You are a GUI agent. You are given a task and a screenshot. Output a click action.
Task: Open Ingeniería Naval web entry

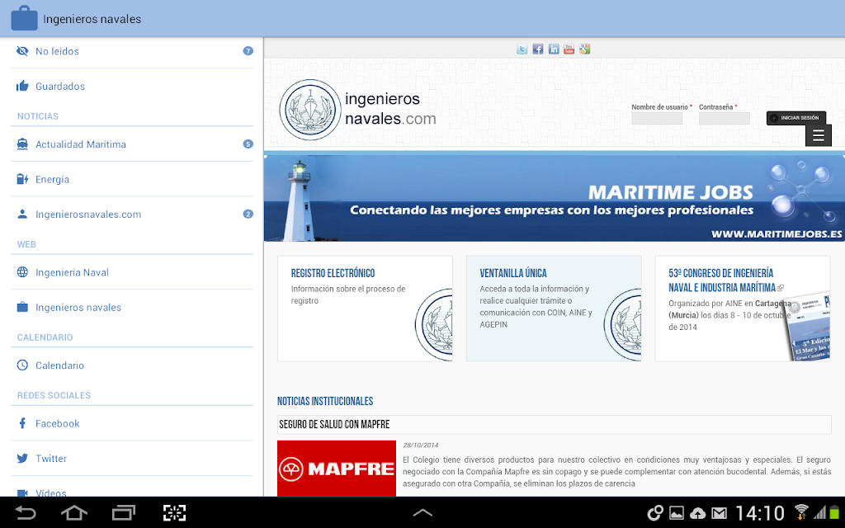[132, 272]
